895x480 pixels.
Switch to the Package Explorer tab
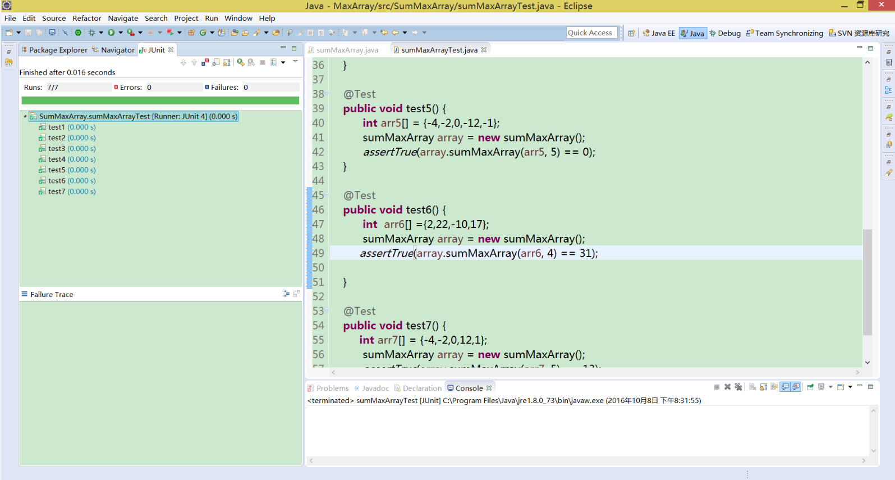54,50
